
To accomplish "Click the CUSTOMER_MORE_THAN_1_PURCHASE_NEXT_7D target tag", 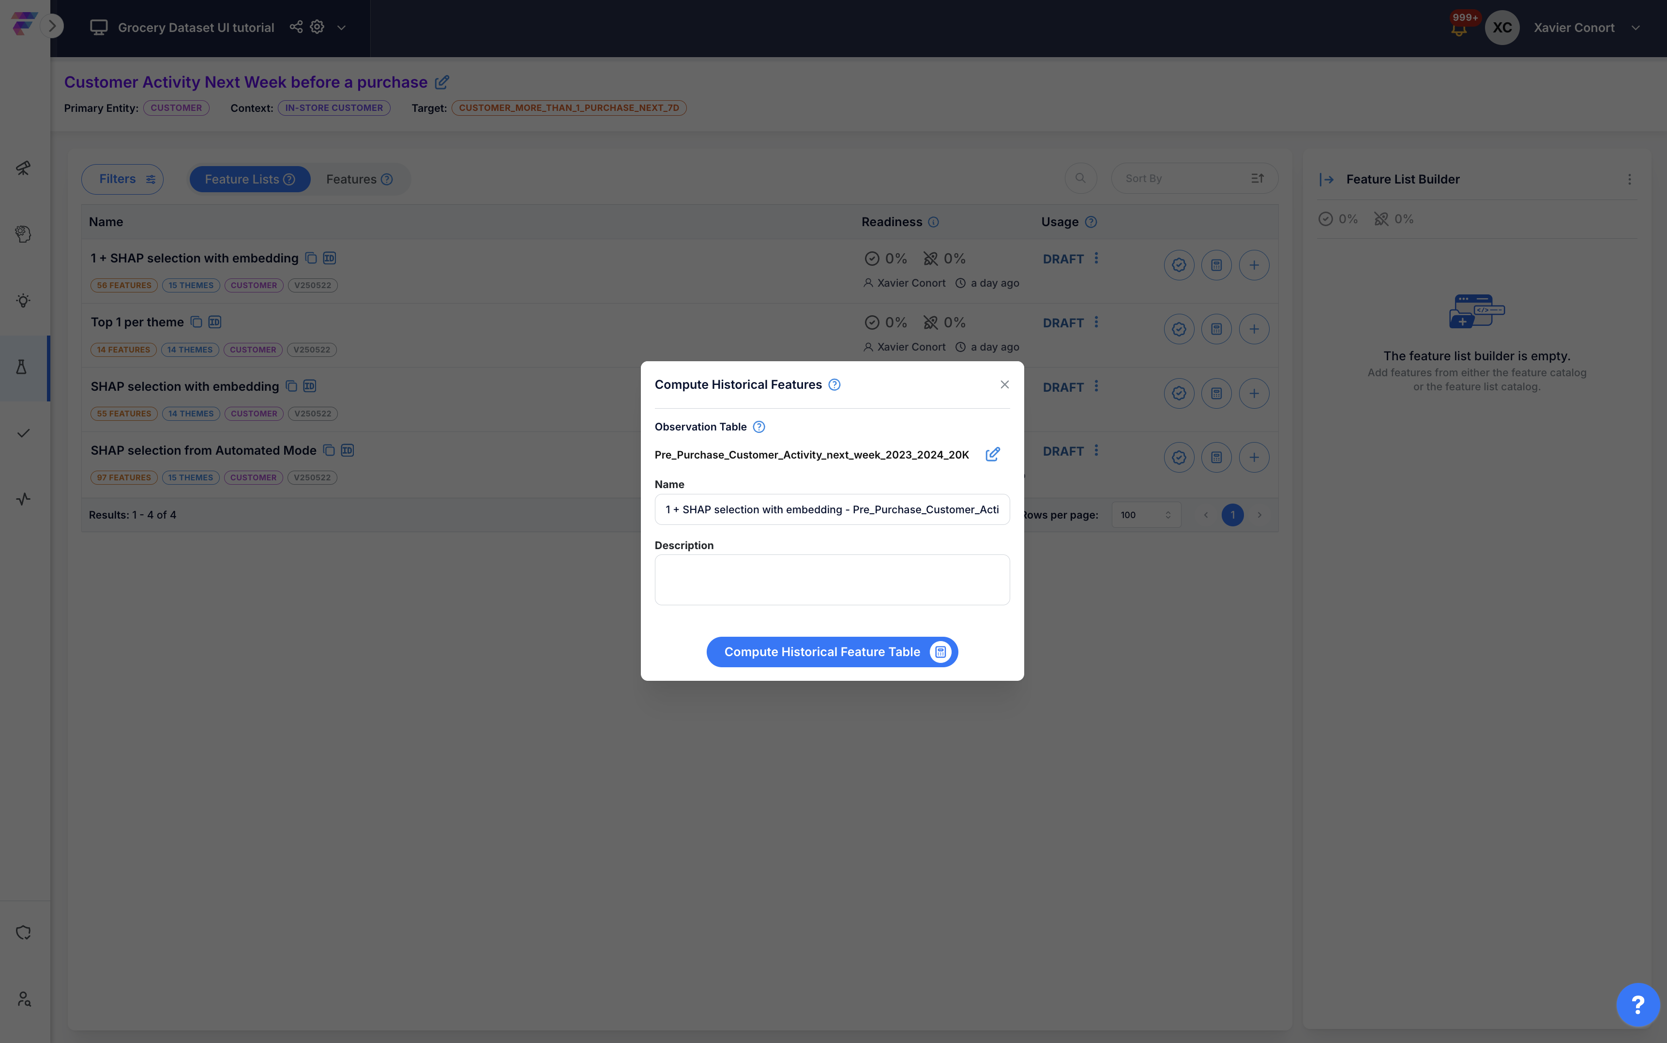I will tap(569, 107).
